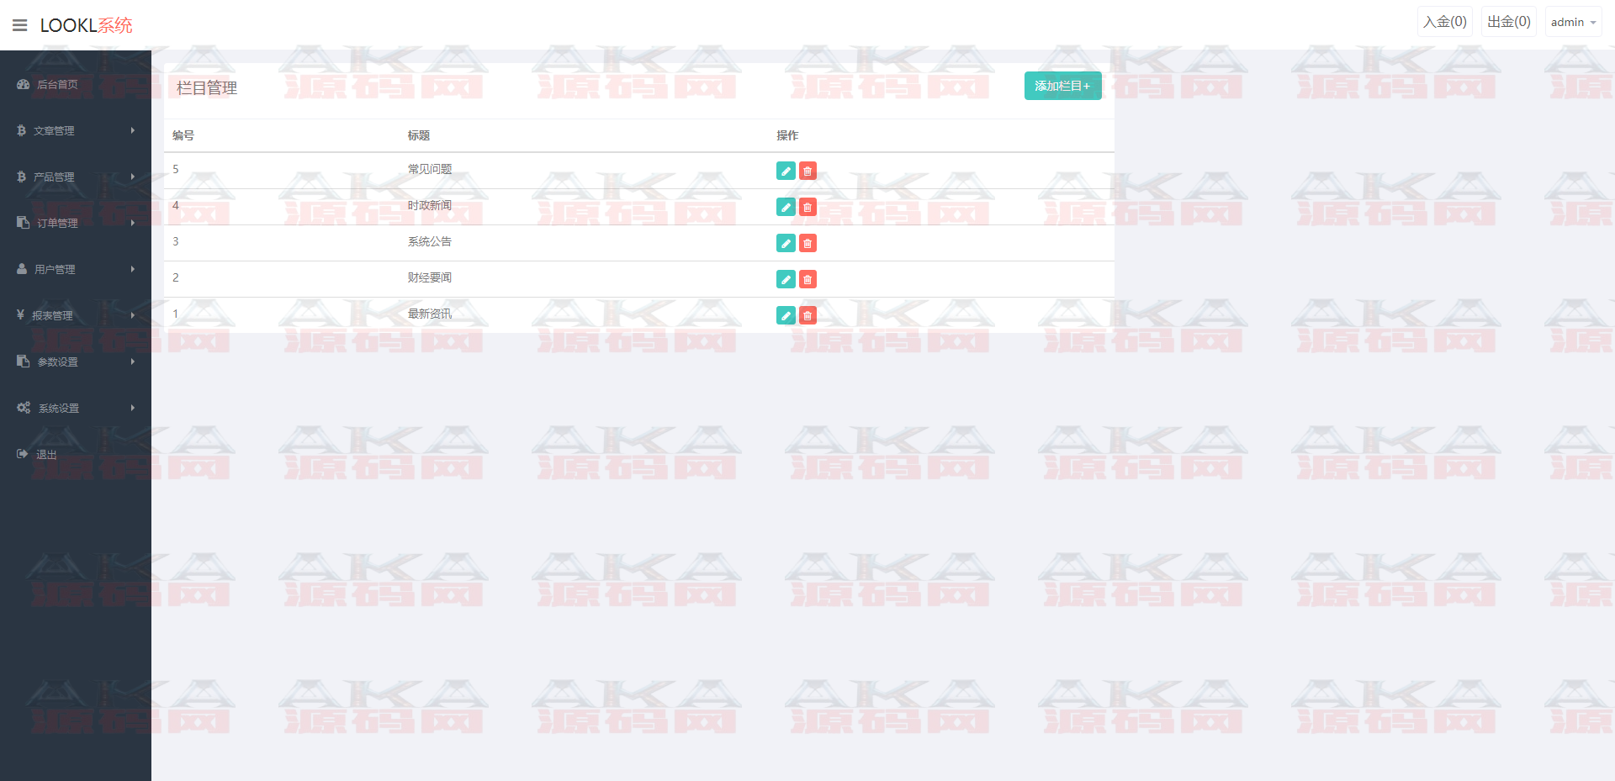Screen dimensions: 1615x781
Task: Open the 出金(0) withdrawal notifications
Action: click(1508, 22)
